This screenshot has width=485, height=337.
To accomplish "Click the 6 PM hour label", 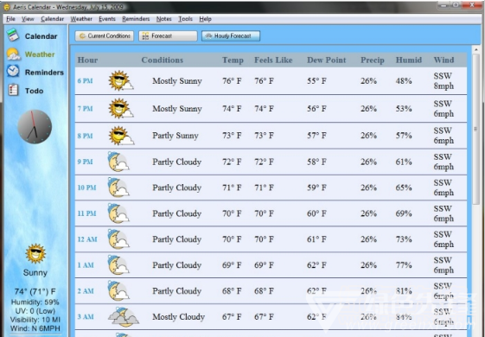I will [x=85, y=81].
